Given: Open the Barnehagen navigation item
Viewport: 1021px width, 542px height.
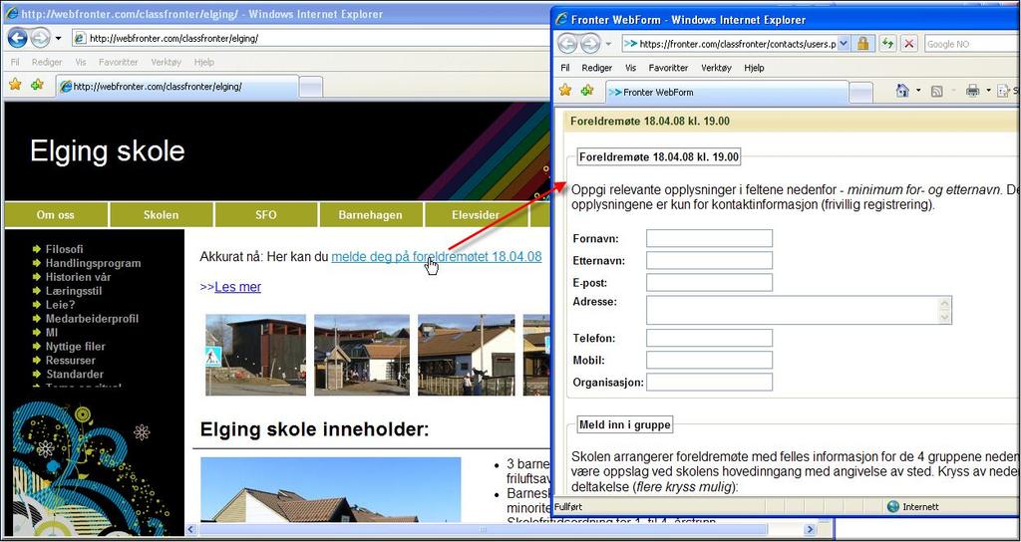Looking at the screenshot, I should (x=371, y=215).
